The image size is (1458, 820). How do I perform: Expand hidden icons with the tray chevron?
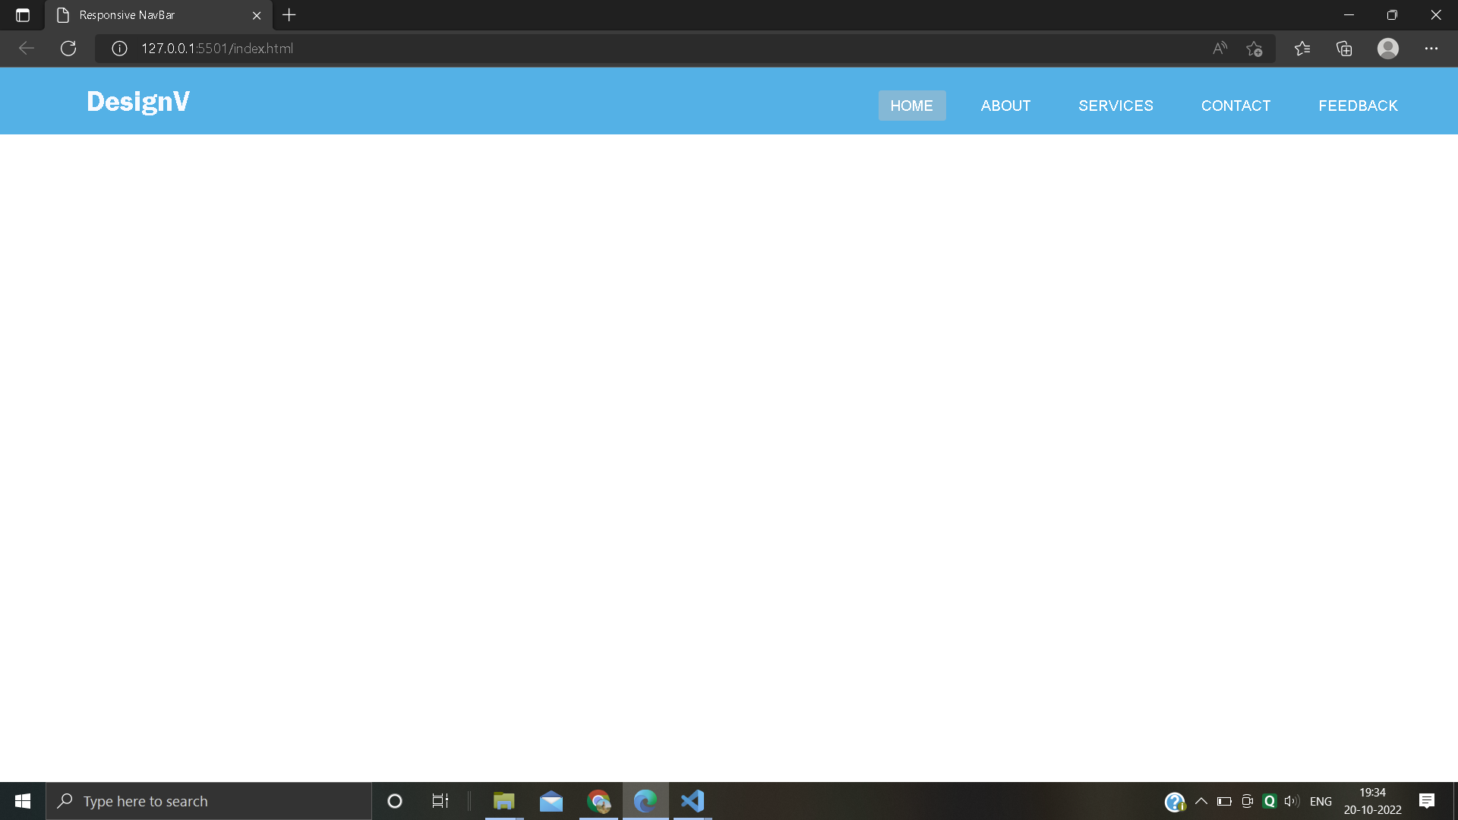click(x=1201, y=800)
